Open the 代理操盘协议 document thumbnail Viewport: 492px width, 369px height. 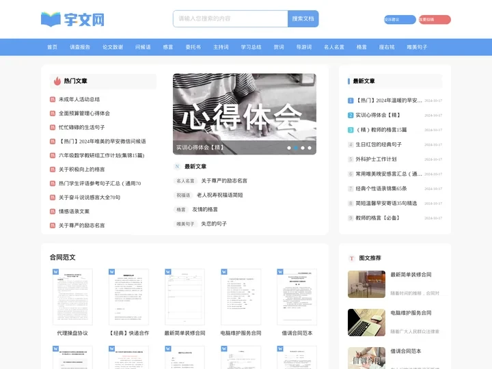point(72,297)
